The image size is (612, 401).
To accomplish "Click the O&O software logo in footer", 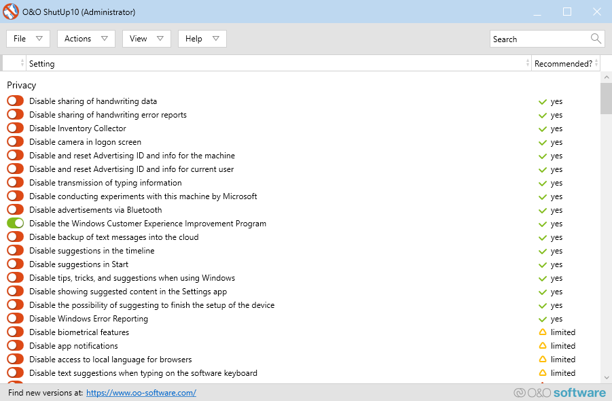I will tap(560, 393).
